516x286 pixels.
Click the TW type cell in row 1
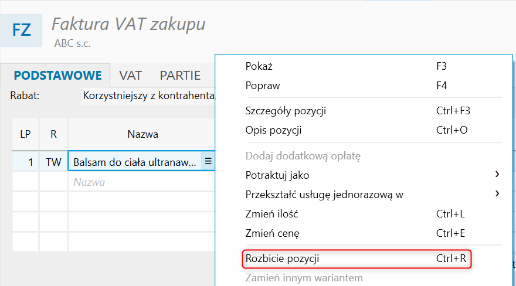tap(53, 162)
